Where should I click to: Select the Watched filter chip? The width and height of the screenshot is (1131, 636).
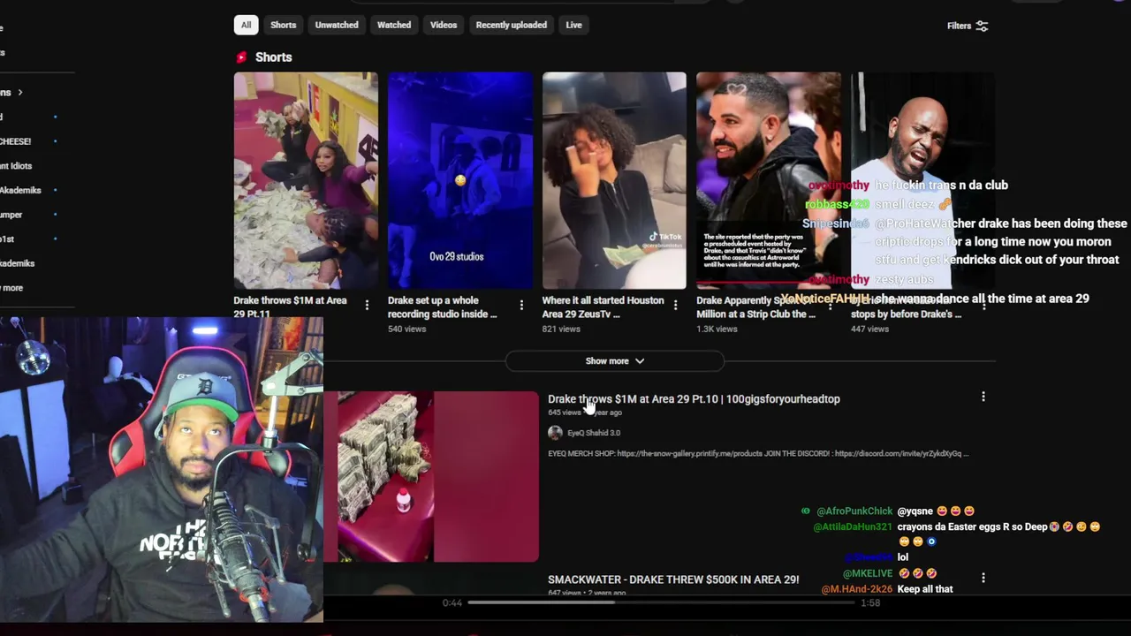tap(394, 25)
